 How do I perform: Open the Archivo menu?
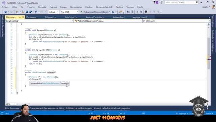pyautogui.click(x=5, y=7)
